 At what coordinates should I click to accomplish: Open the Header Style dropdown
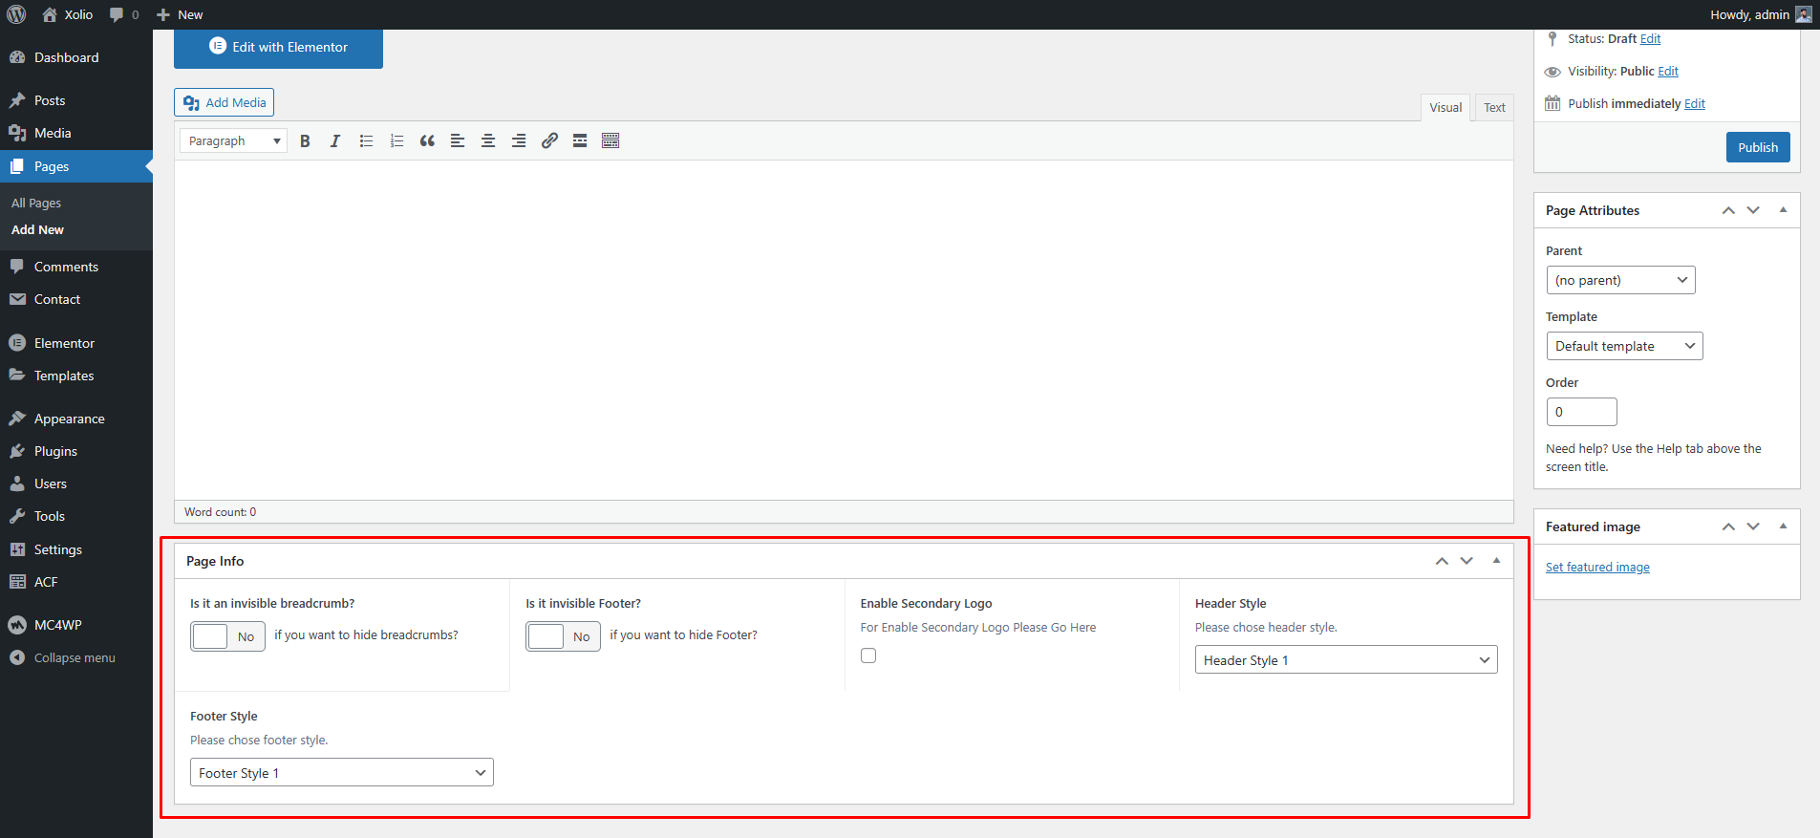(x=1345, y=660)
